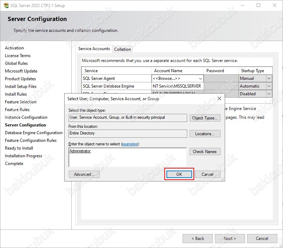Click the Account Name column header
This screenshot has width=283, height=248.
point(178,71)
